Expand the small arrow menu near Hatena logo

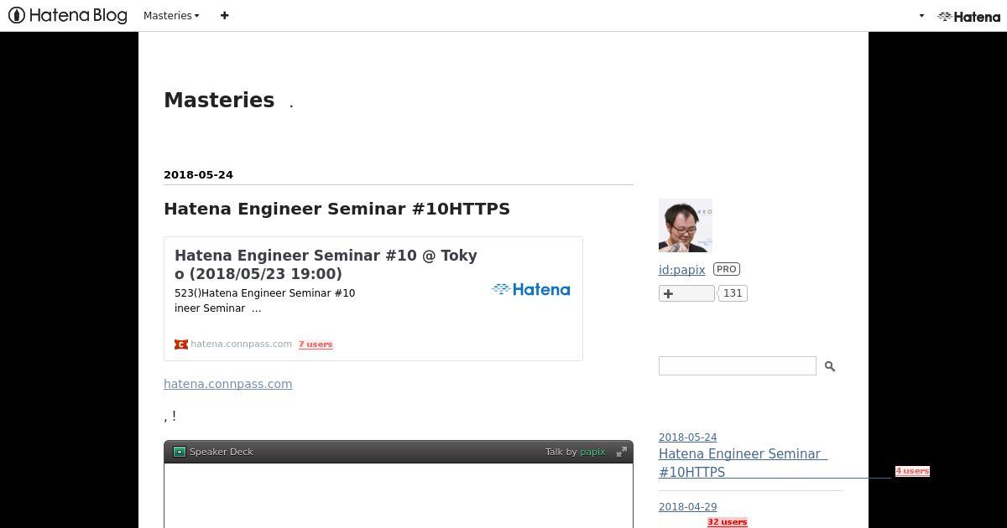[921, 16]
